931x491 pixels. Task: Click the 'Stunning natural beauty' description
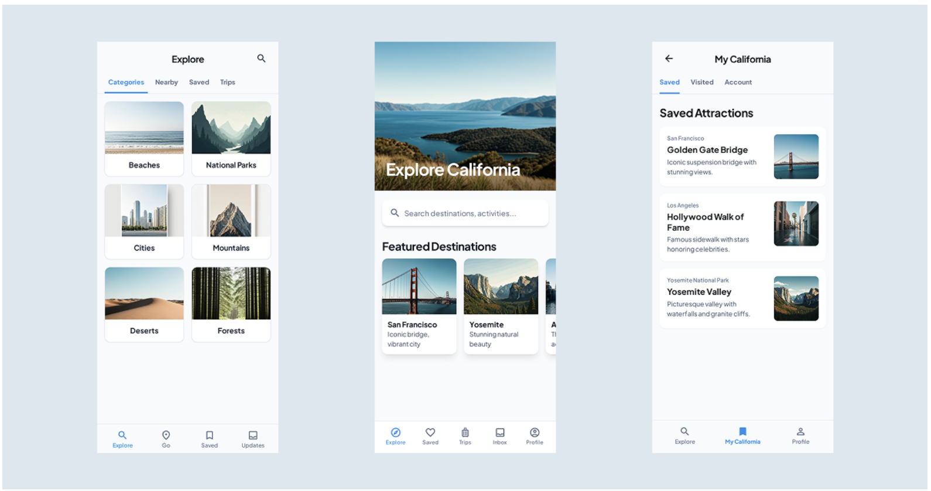click(x=494, y=339)
